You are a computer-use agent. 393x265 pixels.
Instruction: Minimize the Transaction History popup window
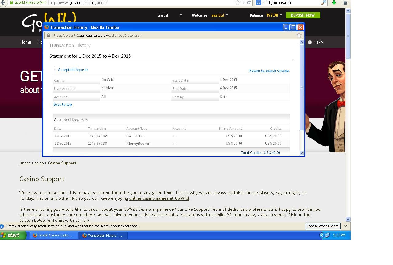286,27
